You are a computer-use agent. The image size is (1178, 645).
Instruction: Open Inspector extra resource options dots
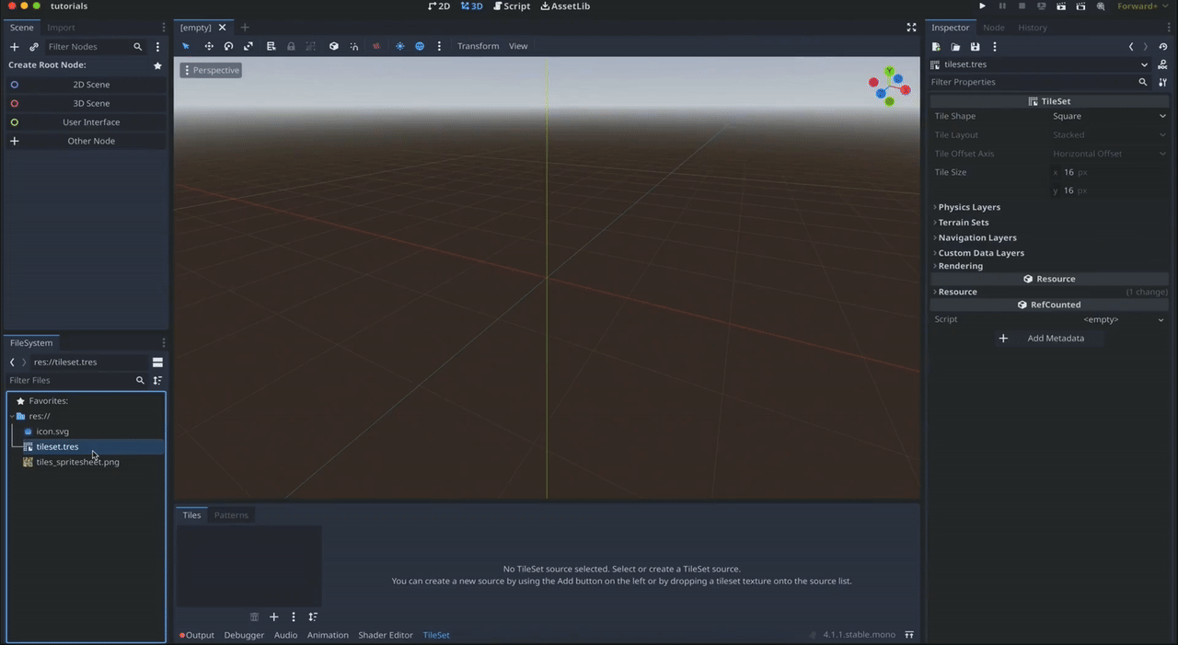[994, 47]
